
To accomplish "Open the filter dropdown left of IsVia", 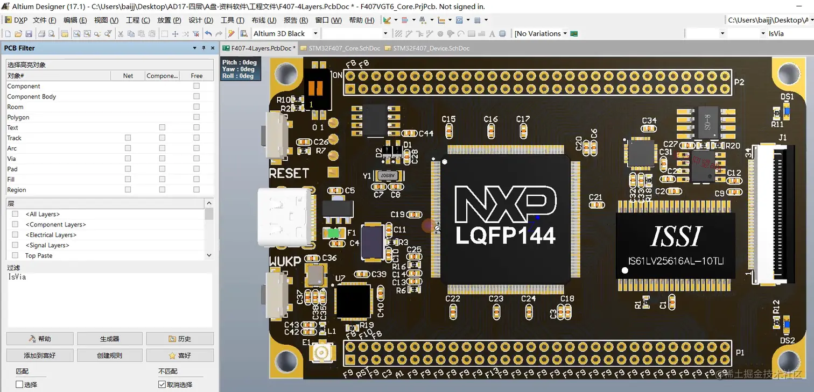I will (763, 33).
